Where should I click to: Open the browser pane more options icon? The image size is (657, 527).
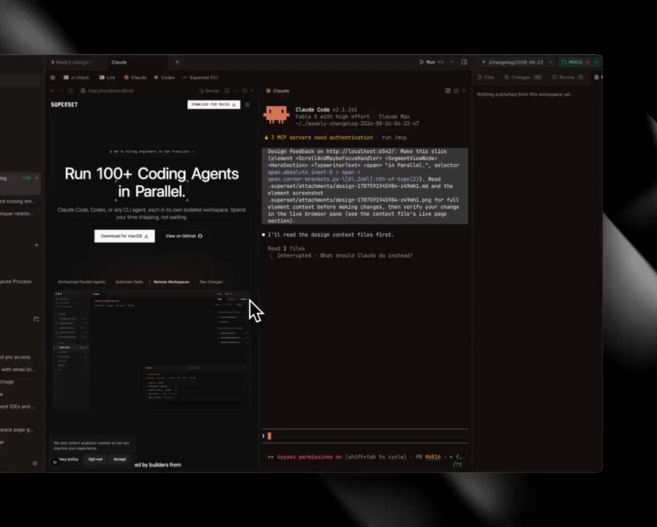pos(236,91)
